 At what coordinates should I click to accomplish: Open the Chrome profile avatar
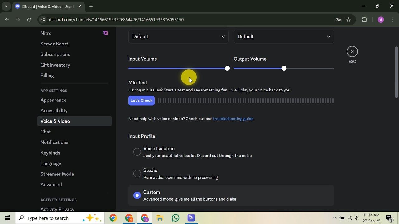click(x=381, y=20)
